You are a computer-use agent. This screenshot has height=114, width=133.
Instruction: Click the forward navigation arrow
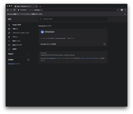11,10
